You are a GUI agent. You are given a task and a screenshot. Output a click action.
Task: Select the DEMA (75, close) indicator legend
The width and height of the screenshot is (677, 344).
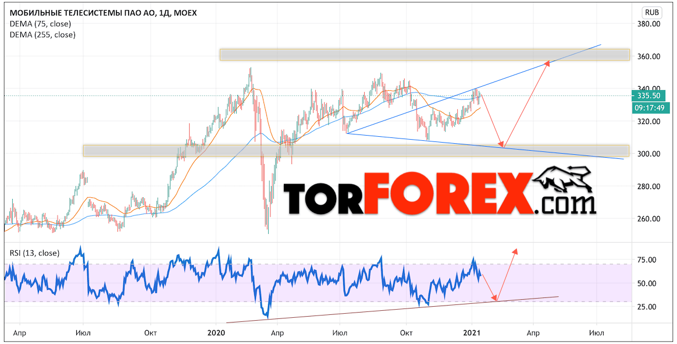point(40,24)
